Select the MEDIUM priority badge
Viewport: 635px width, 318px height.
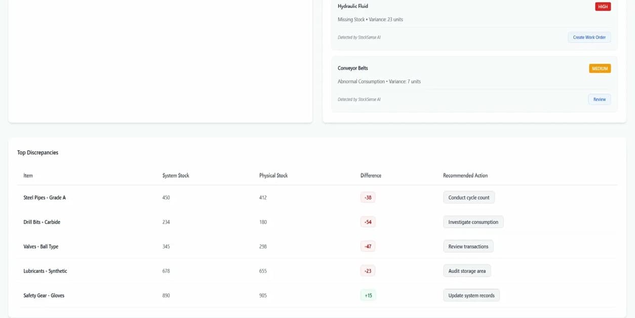(600, 68)
